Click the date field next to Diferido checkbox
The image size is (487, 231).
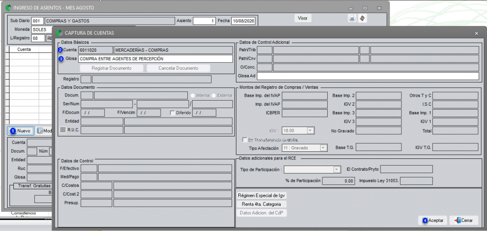[x=205, y=113]
